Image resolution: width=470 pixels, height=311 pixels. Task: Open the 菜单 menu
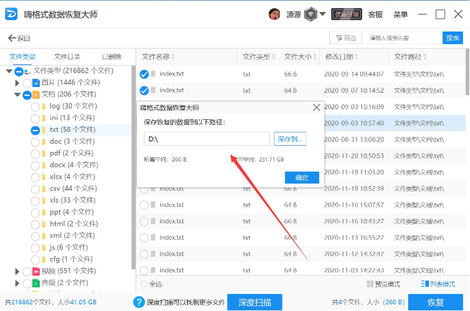401,15
